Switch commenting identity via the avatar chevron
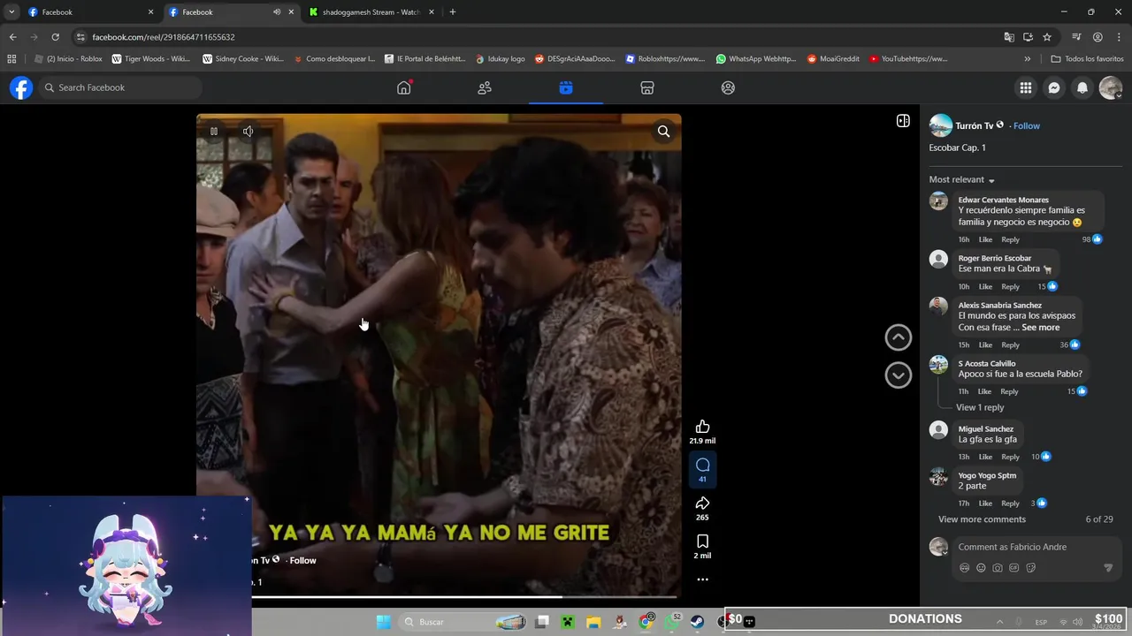This screenshot has width=1132, height=636. pos(945,553)
